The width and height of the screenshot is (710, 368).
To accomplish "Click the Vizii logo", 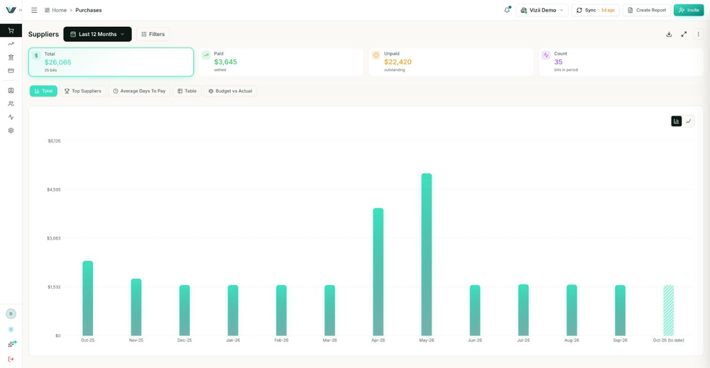I will pyautogui.click(x=11, y=10).
